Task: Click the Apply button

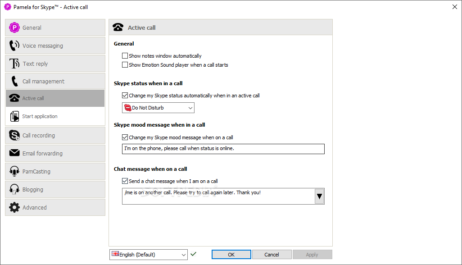Action: pyautogui.click(x=312, y=254)
